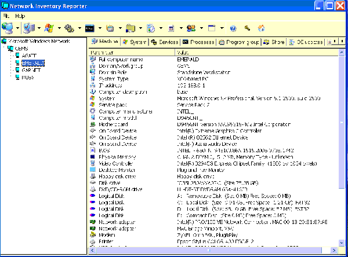Select the RUBY computer in tree
348x257 pixels.
click(x=28, y=76)
